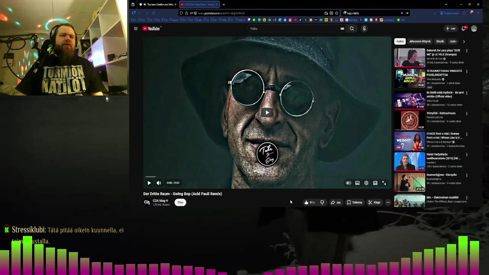Open the Hansi Harjunharja video title

444,156
